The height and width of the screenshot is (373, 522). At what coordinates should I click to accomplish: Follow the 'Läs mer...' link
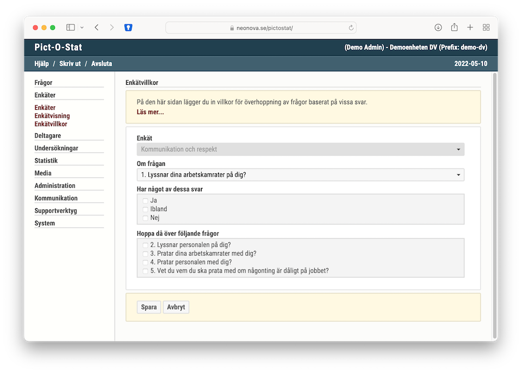pyautogui.click(x=150, y=112)
